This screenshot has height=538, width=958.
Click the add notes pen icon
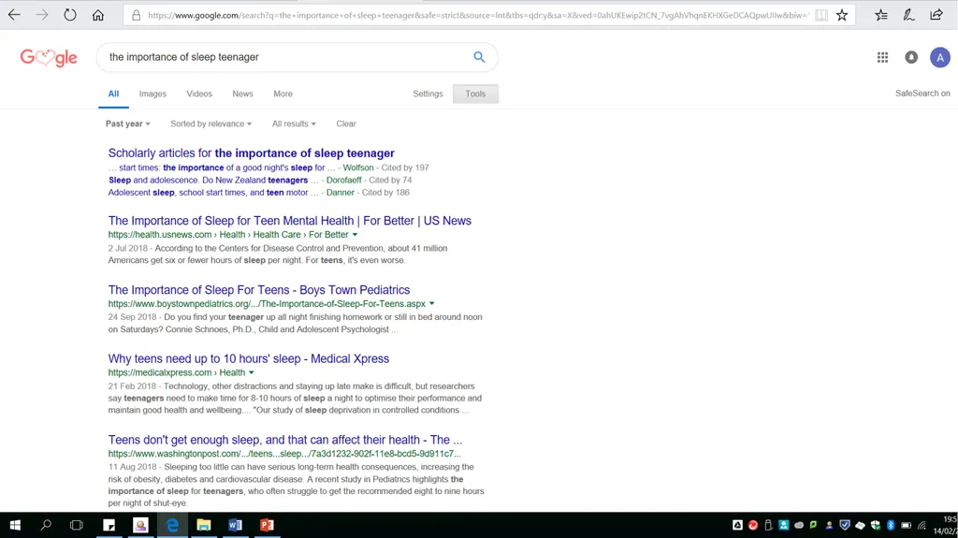point(908,15)
